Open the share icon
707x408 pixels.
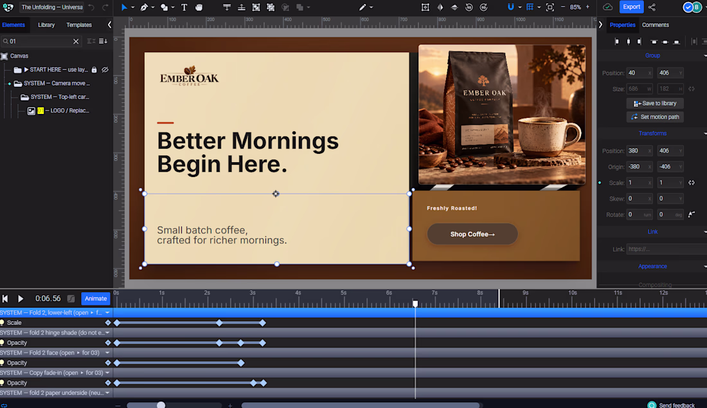[652, 7]
